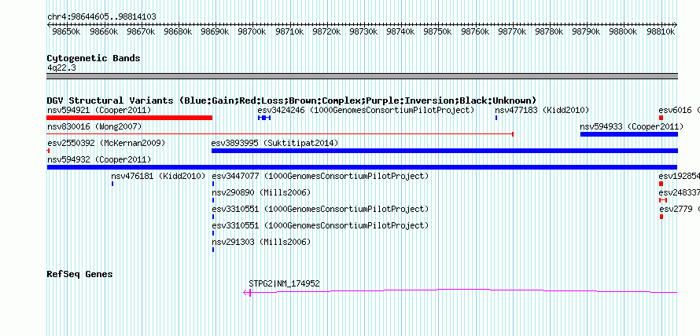Open the nsv594932 (Cooper2011) label

click(x=99, y=159)
